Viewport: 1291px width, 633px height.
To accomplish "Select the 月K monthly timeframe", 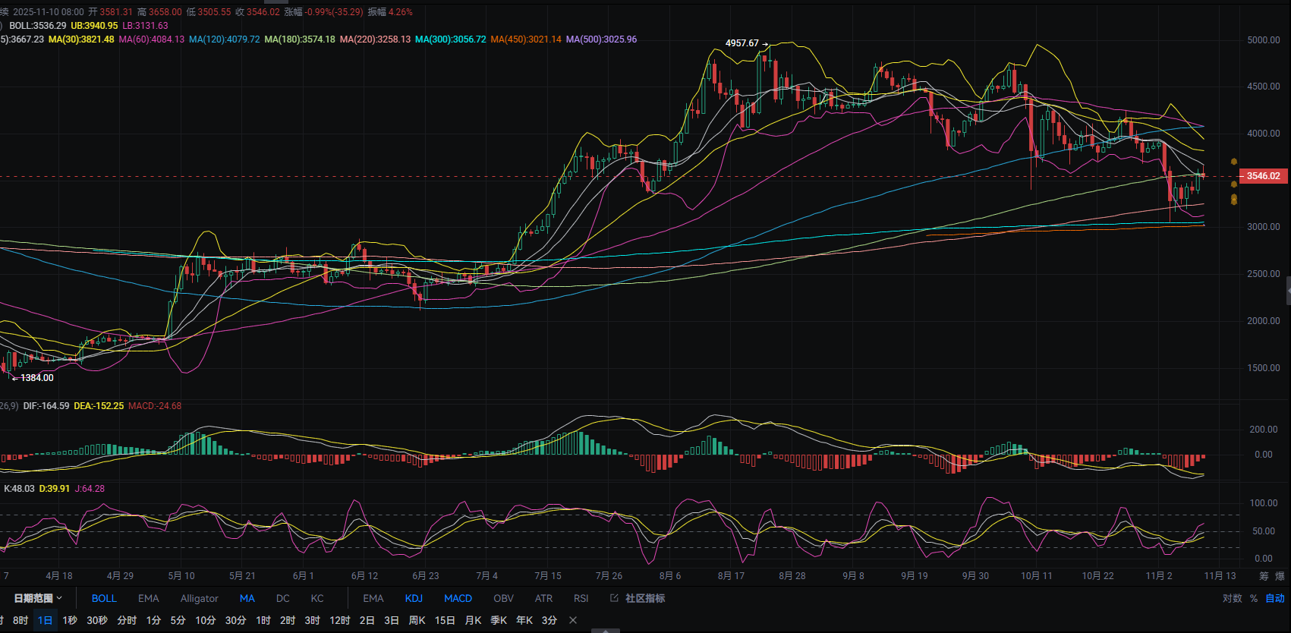I will 473,620.
